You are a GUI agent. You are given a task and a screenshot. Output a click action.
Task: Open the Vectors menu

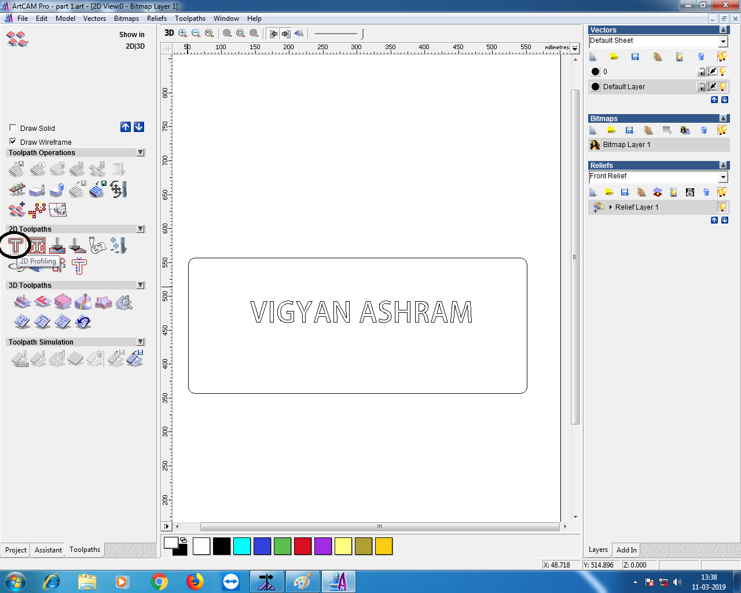click(x=94, y=19)
